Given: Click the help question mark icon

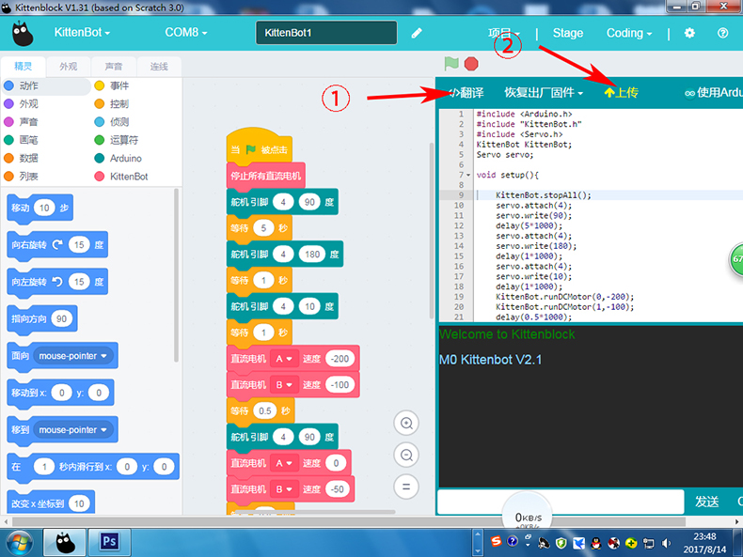Looking at the screenshot, I should [x=723, y=33].
